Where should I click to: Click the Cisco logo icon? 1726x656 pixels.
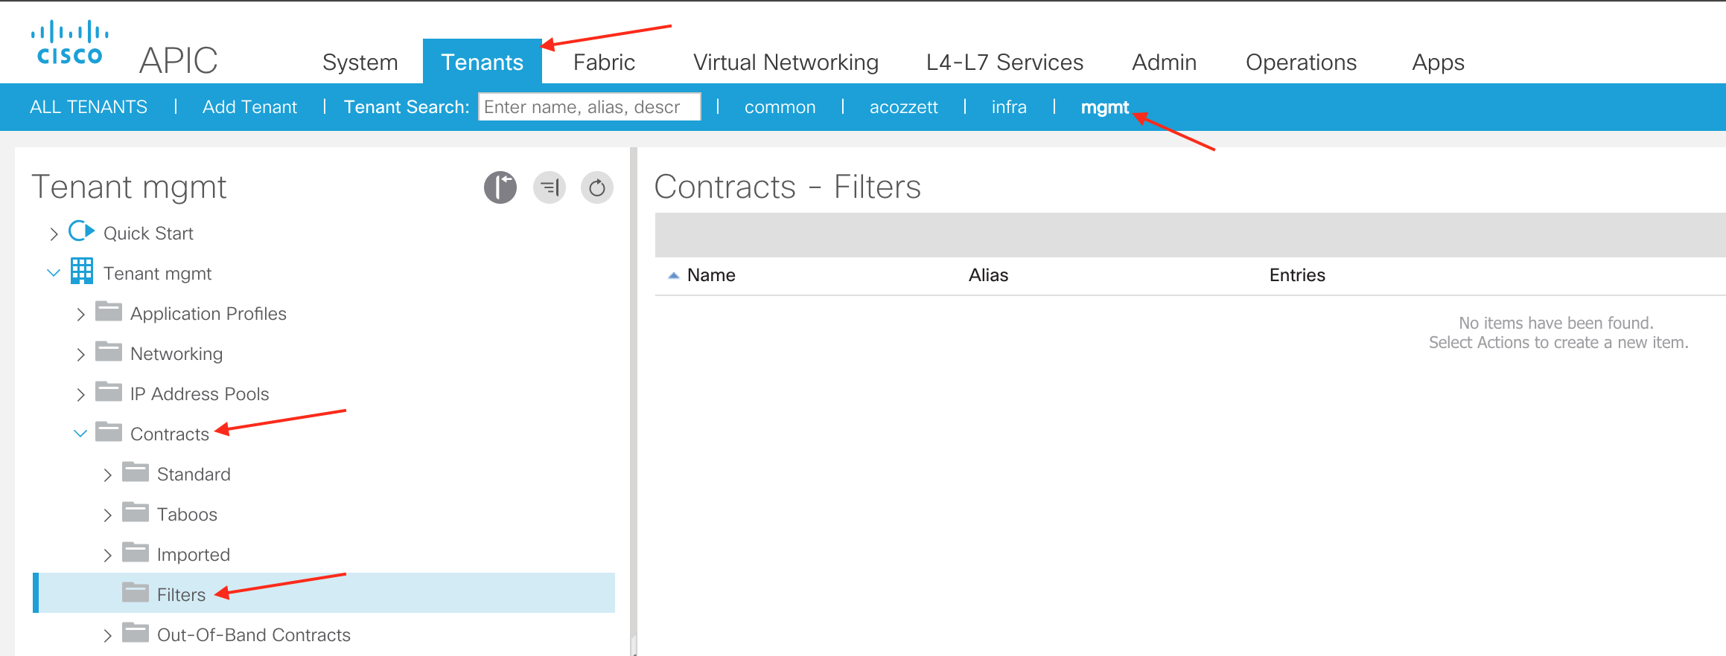[70, 43]
